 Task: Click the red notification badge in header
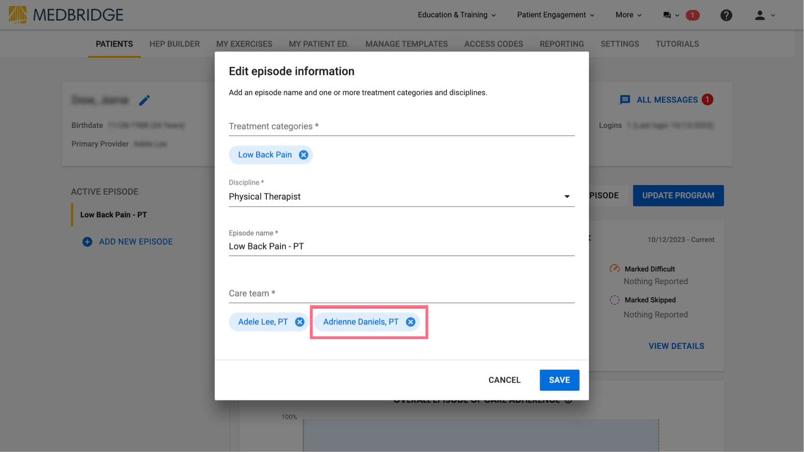tap(692, 15)
